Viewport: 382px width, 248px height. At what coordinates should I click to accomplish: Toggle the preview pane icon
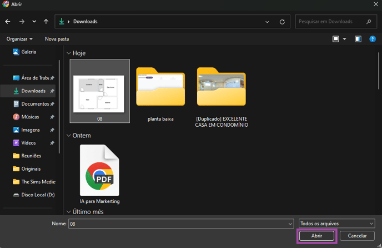[358, 39]
